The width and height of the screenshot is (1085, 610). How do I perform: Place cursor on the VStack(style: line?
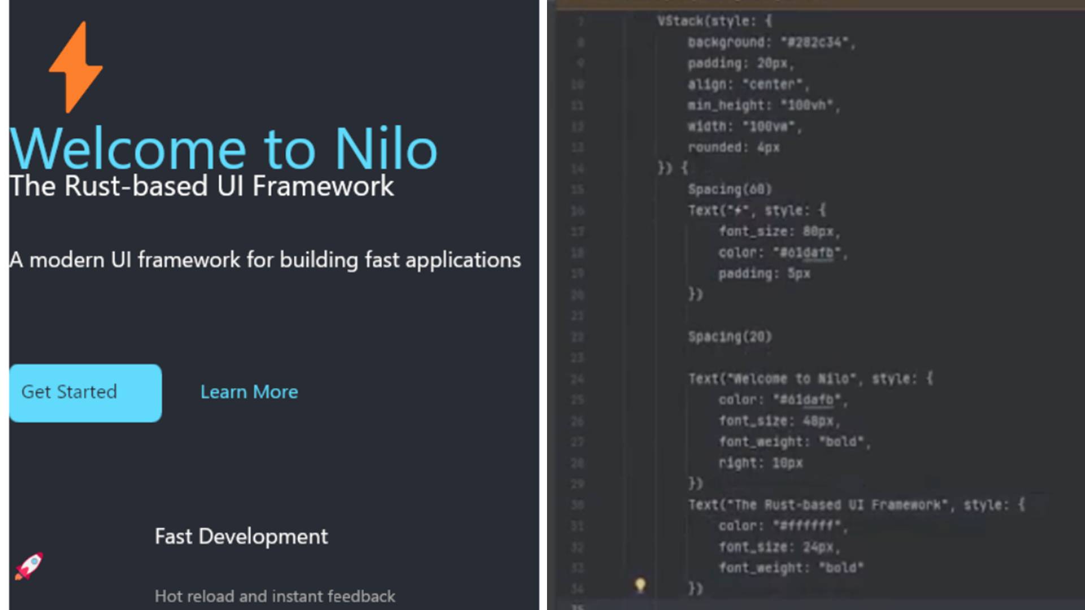tap(714, 21)
